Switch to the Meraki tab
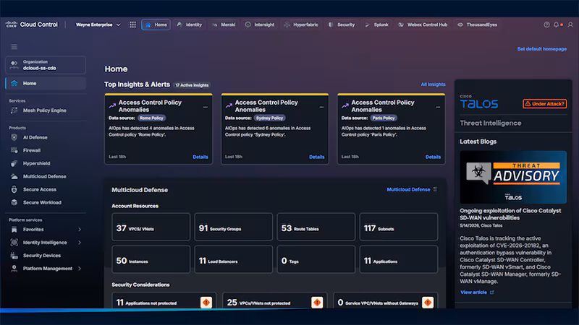This screenshot has height=325, width=579. click(224, 25)
